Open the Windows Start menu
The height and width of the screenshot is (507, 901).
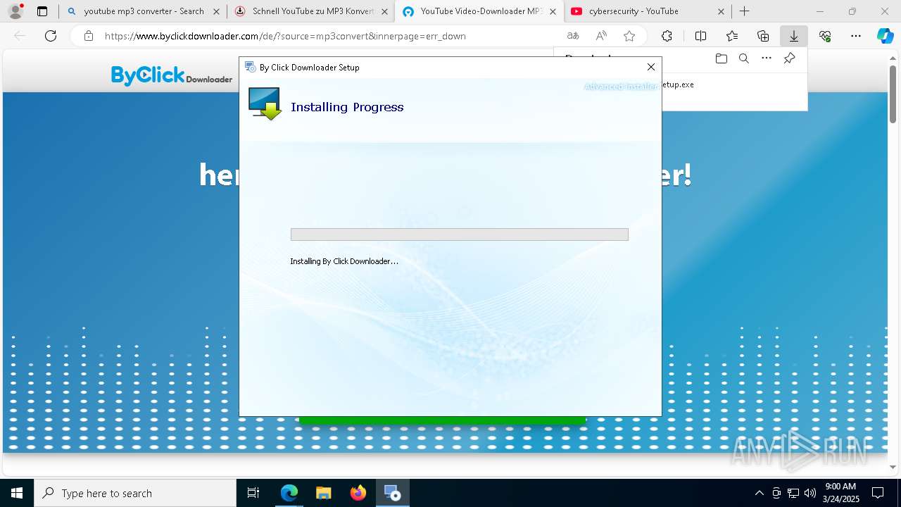click(x=17, y=493)
